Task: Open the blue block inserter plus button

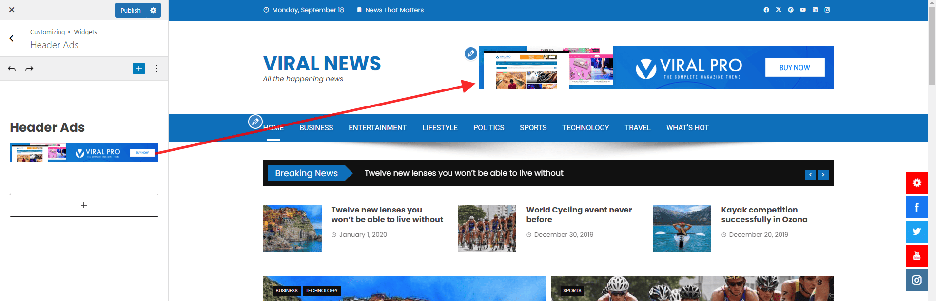Action: pyautogui.click(x=139, y=69)
